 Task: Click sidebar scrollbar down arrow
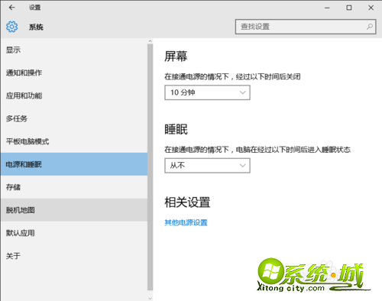tap(150, 298)
